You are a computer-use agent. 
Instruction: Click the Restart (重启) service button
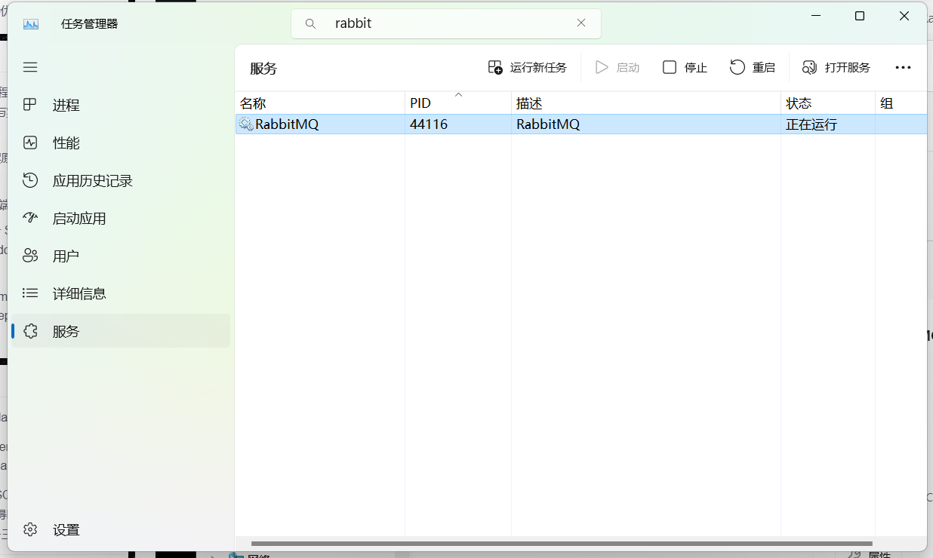pos(753,68)
